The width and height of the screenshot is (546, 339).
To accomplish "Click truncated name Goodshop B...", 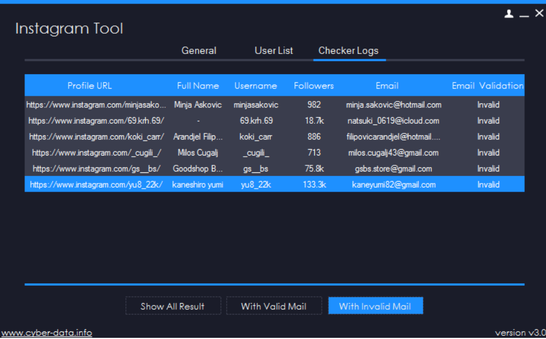I will 197,169.
